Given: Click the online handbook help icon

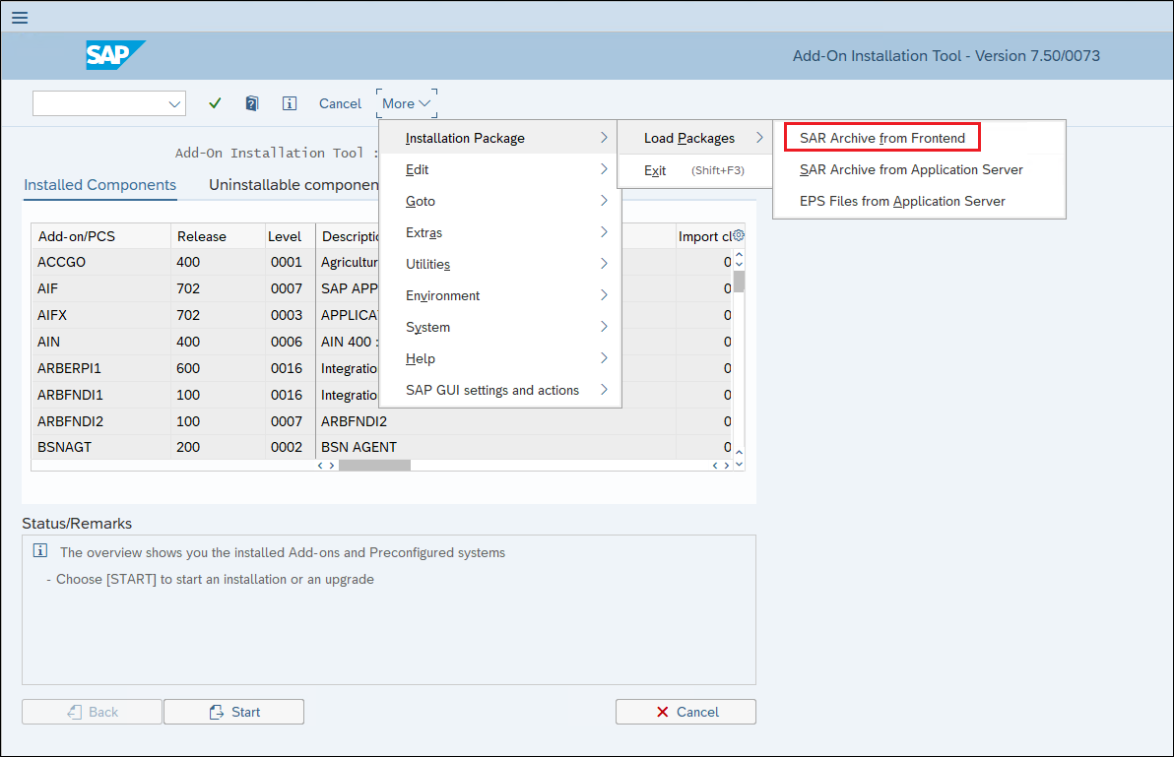Looking at the screenshot, I should pos(252,103).
